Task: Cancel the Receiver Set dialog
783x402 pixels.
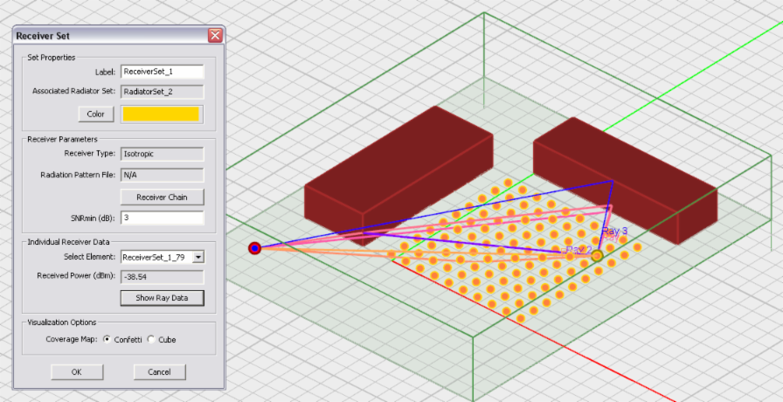Action: [159, 372]
